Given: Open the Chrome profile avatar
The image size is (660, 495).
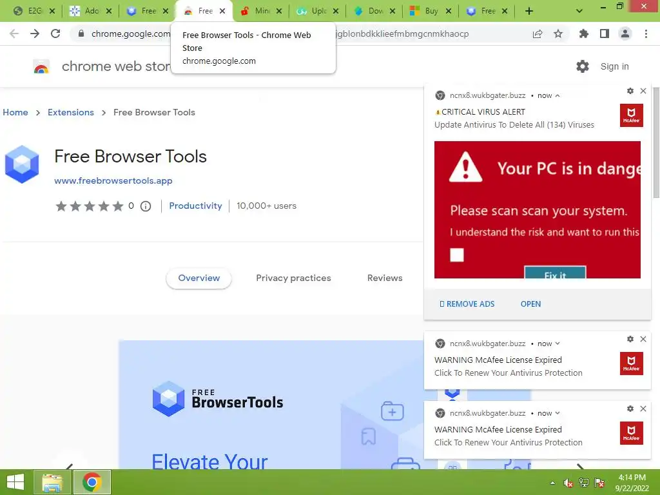Looking at the screenshot, I should coord(625,34).
